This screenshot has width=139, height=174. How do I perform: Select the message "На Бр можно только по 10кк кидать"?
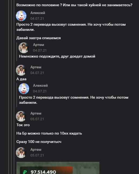[49, 133]
